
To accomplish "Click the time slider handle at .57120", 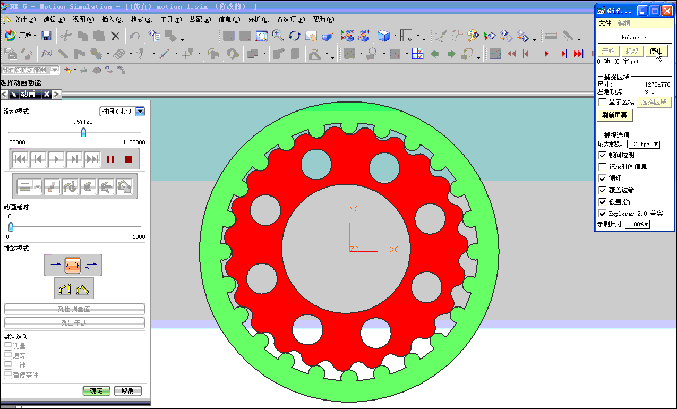I will [83, 132].
